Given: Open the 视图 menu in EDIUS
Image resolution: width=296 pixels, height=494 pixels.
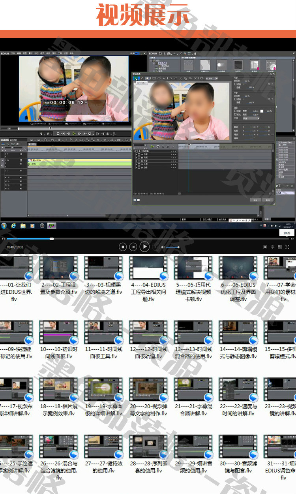Looking at the screenshot, I should point(24,53).
